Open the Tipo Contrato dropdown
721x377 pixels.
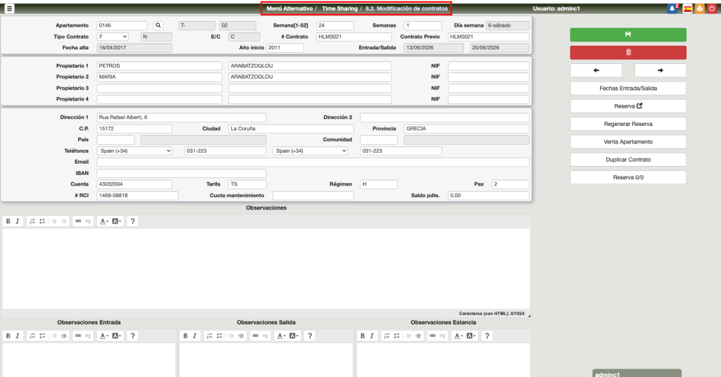[113, 37]
